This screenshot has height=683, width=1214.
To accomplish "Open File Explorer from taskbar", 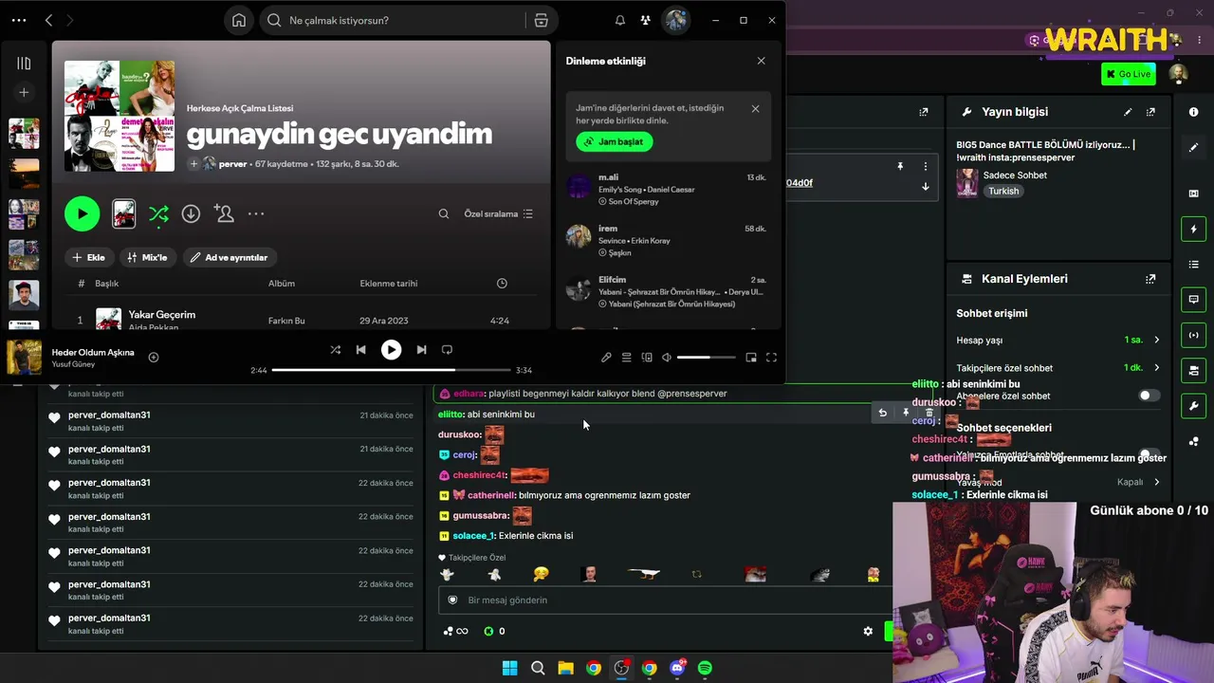I will 565,668.
